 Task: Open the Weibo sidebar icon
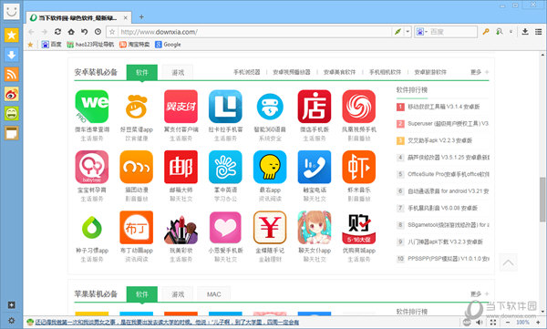(12, 94)
